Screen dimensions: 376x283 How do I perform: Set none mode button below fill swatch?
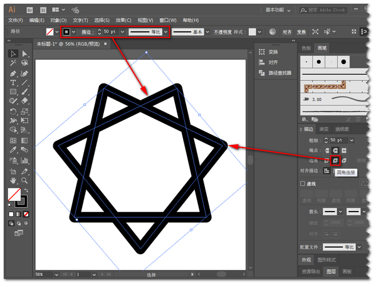26,214
